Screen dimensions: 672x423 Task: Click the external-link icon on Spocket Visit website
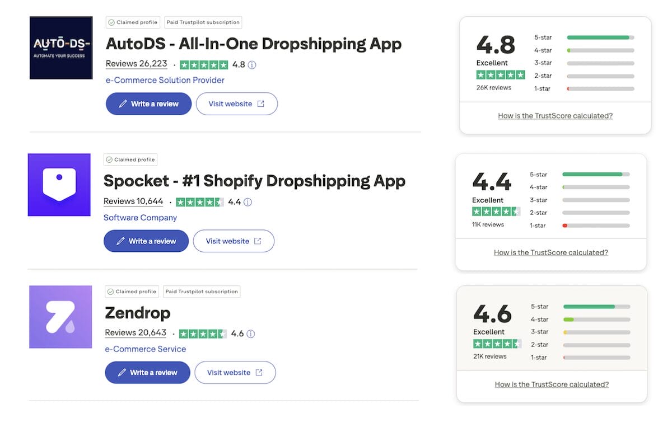(257, 241)
